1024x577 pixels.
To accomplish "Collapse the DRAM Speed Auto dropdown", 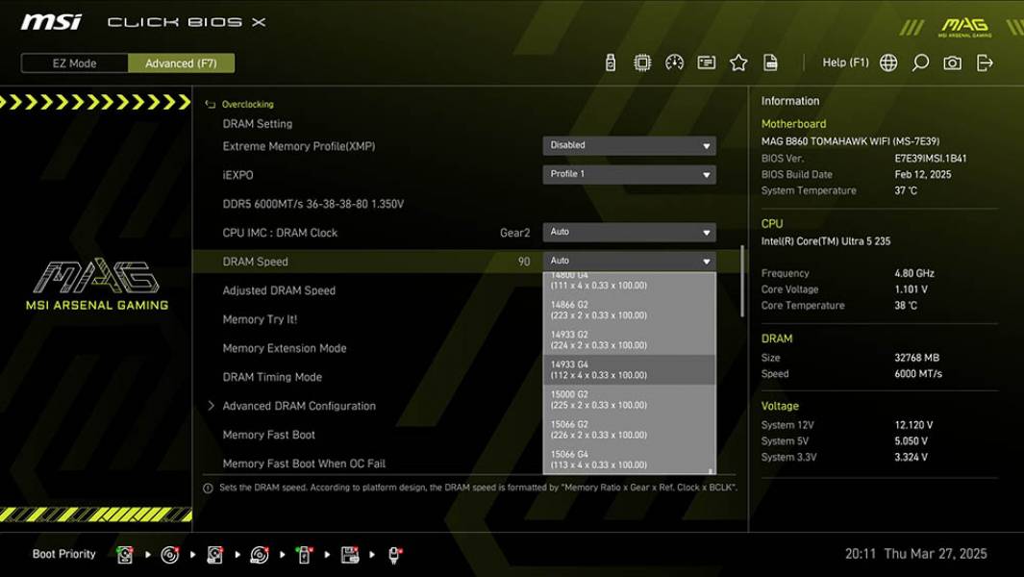I will 629,261.
